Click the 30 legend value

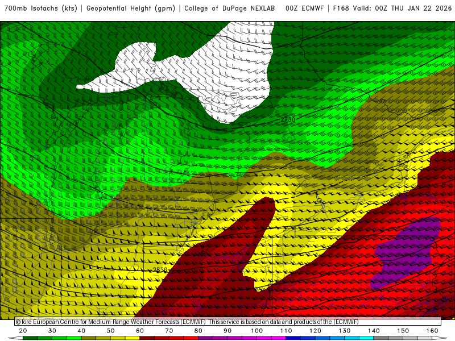point(52,331)
